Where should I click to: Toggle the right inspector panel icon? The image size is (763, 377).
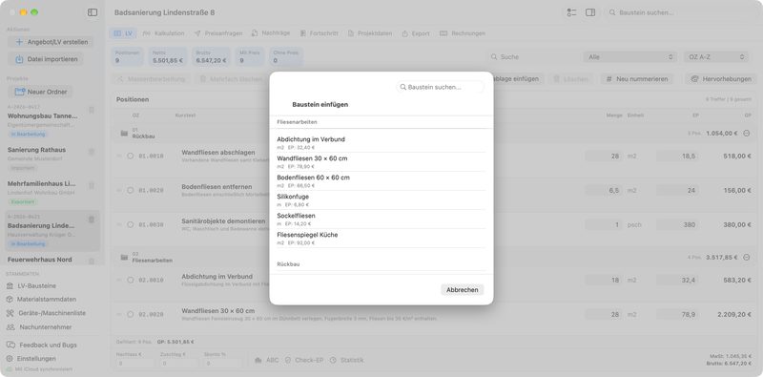(x=590, y=12)
